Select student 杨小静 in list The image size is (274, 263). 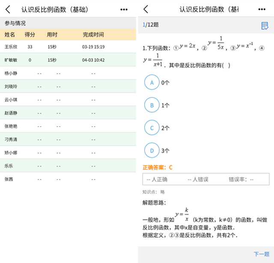[68, 73]
